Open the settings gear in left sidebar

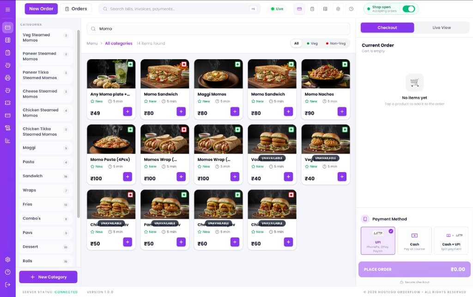coord(7,260)
